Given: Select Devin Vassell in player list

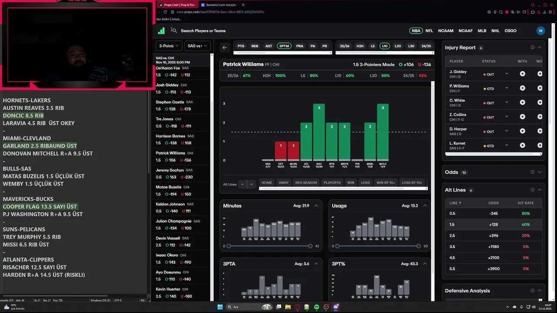Looking at the screenshot, I should (182, 241).
